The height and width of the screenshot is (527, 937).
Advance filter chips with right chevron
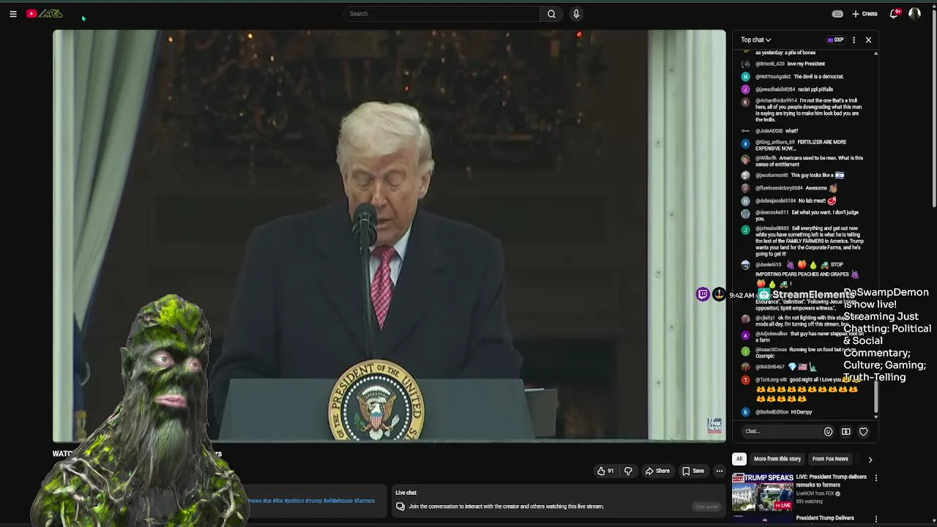870,460
